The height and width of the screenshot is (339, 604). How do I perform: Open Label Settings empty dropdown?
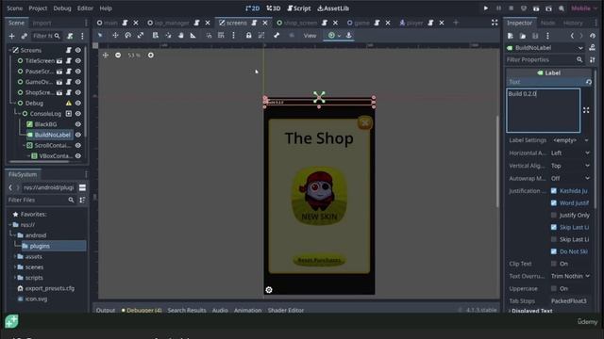coord(570,140)
